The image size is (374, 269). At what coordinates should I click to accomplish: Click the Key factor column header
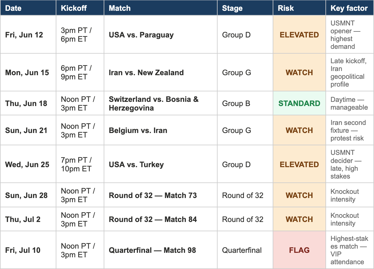tap(350, 8)
